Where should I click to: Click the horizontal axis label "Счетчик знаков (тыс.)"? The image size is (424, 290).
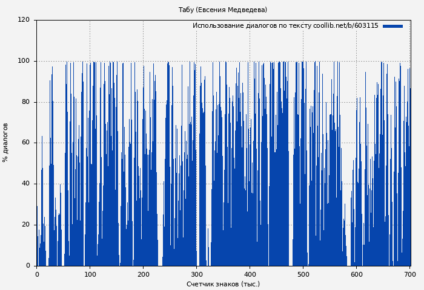pos(223,284)
